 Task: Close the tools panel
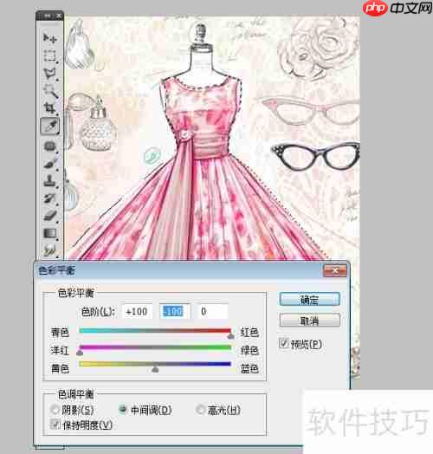click(x=59, y=16)
